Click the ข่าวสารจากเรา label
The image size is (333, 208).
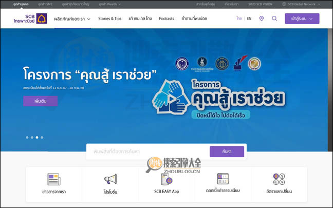pos(54,192)
